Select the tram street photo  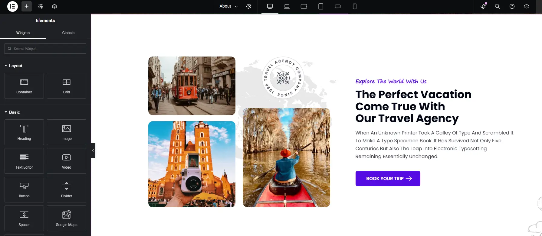(x=192, y=86)
